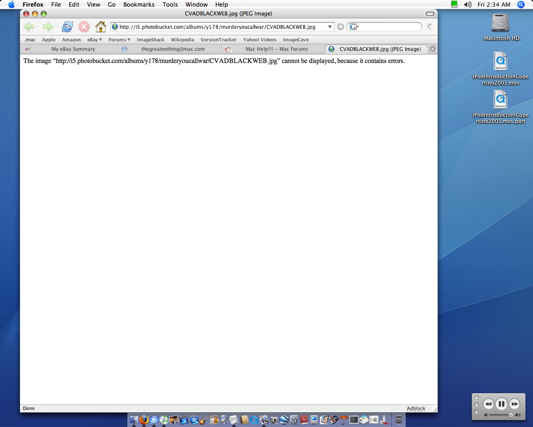Open the address bar history dropdown

(x=330, y=27)
